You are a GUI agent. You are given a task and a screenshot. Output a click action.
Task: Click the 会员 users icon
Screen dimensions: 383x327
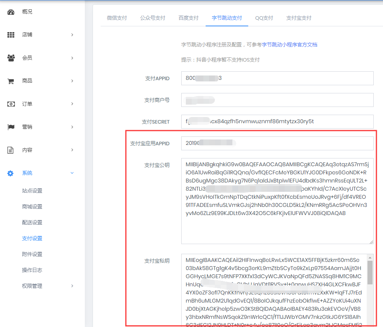click(x=11, y=58)
